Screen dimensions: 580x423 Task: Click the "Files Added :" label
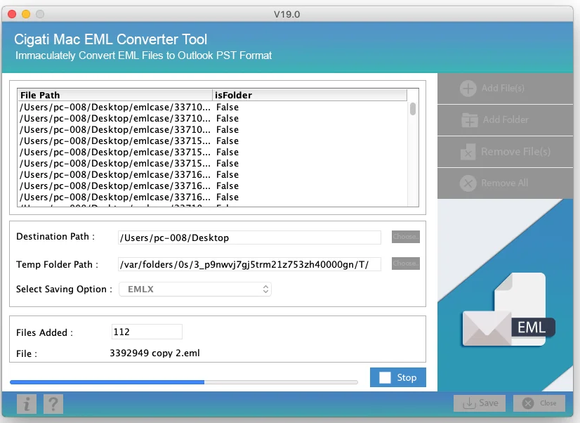pos(44,332)
